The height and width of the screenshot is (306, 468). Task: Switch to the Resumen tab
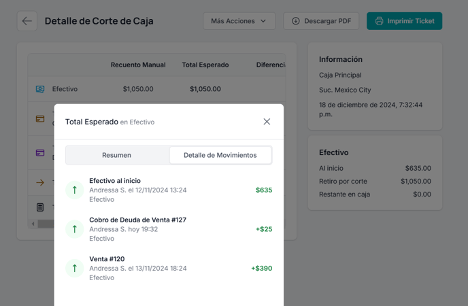[117, 155]
